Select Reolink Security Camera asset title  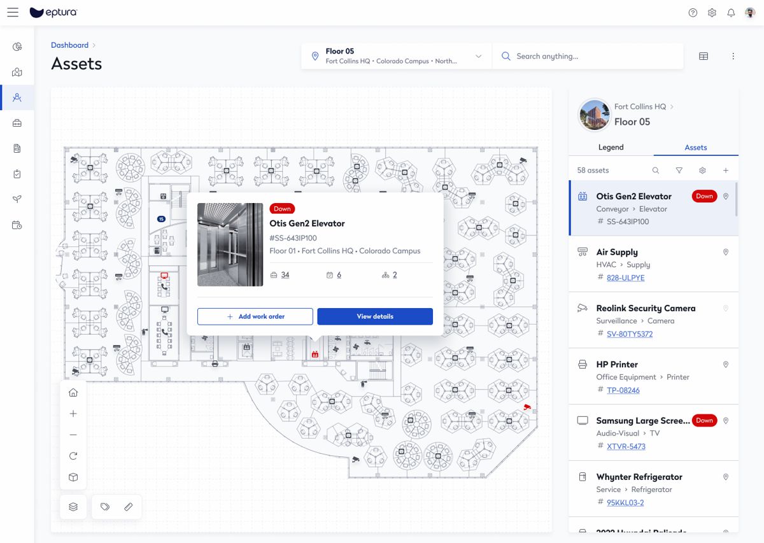(646, 308)
